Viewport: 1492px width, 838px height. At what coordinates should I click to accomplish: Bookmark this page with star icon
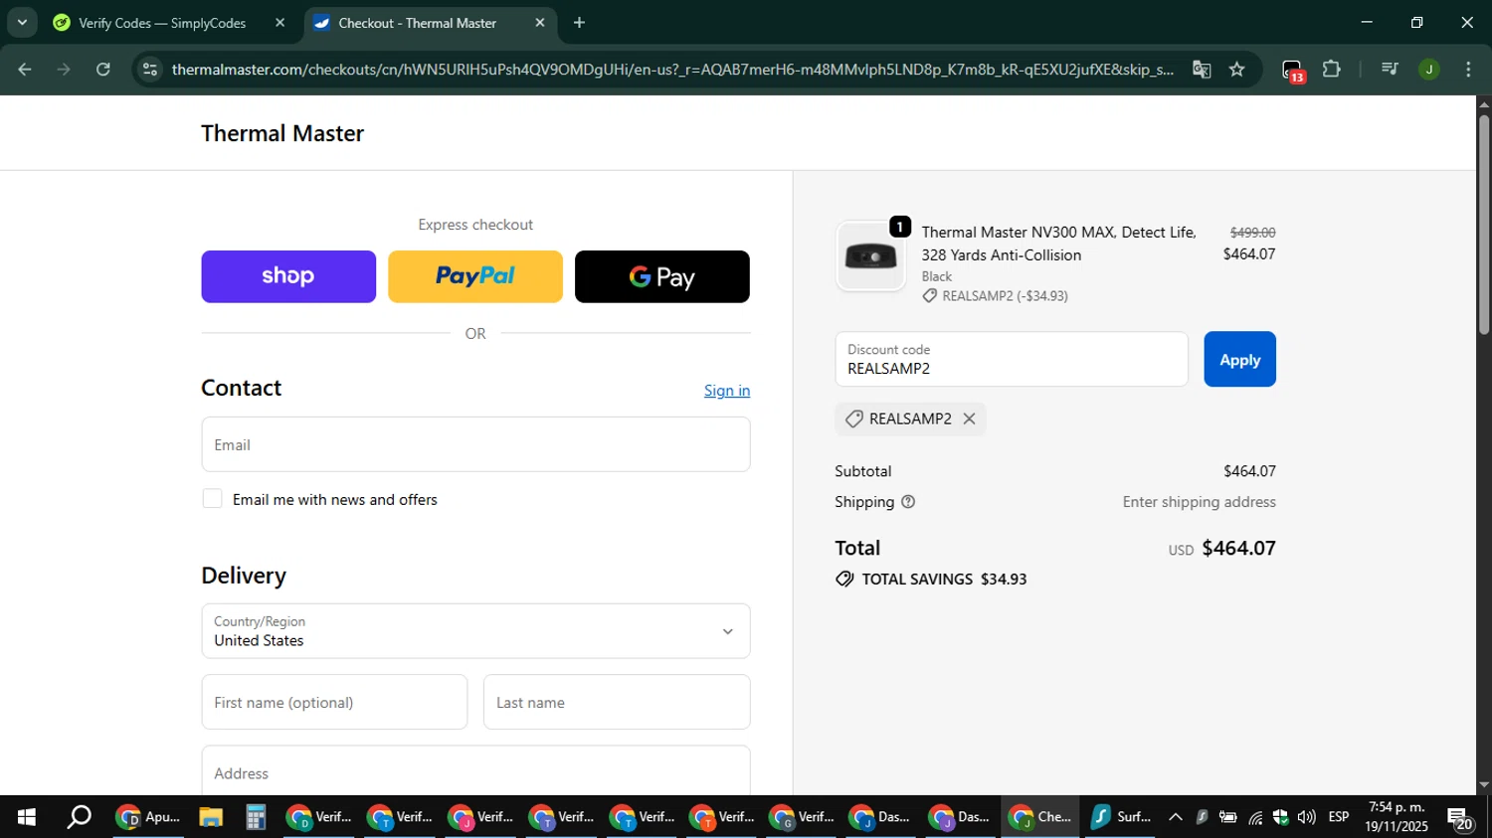tap(1236, 70)
